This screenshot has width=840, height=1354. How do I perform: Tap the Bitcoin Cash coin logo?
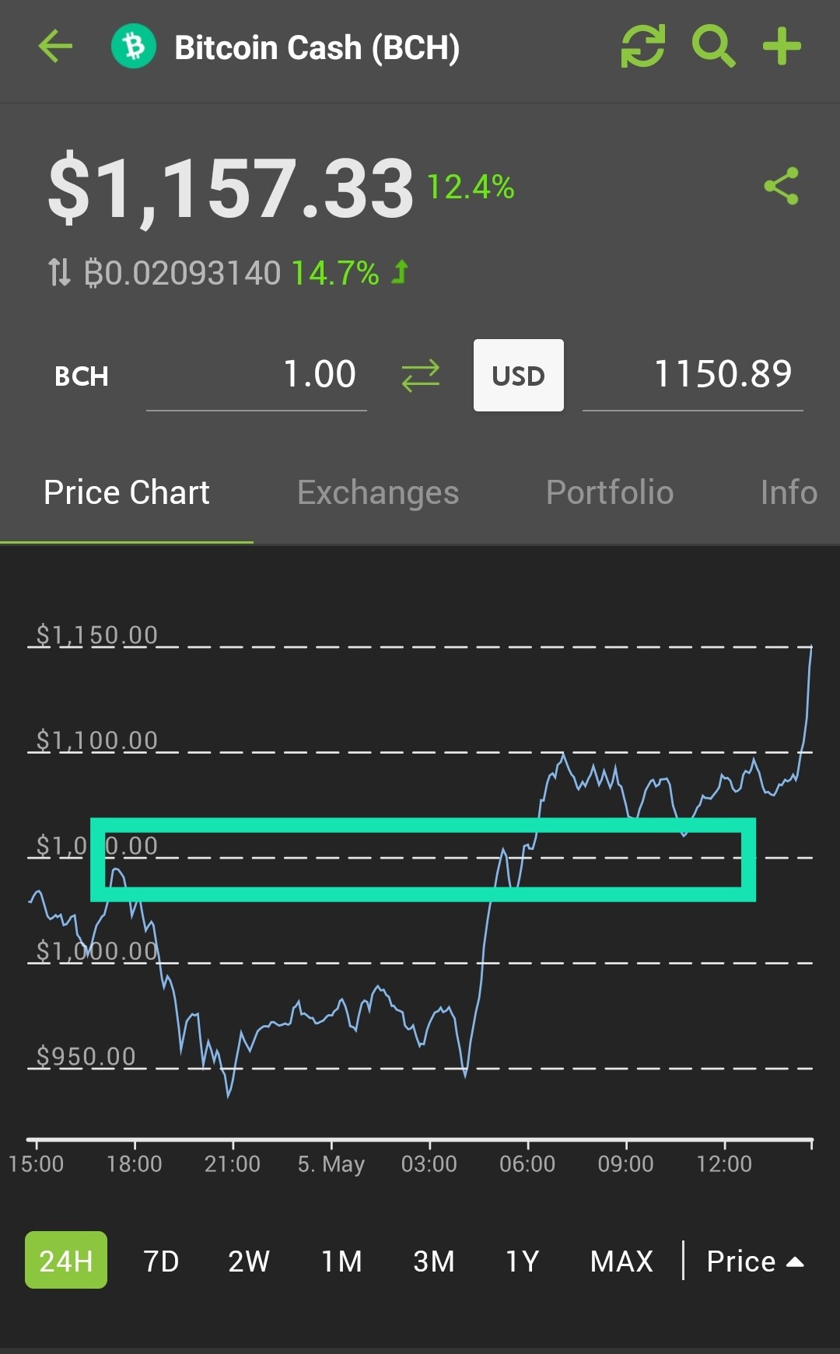(134, 47)
